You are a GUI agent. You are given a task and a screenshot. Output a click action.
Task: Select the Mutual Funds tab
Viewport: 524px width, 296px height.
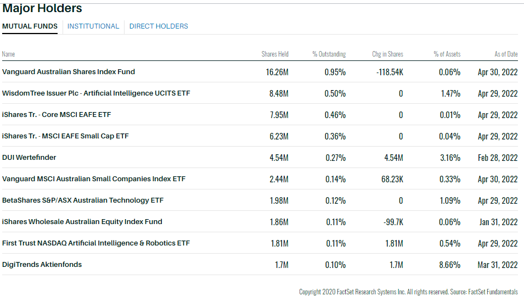click(x=30, y=26)
